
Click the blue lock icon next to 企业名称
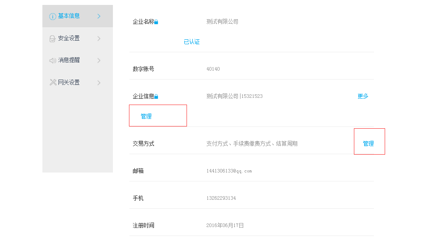156,22
